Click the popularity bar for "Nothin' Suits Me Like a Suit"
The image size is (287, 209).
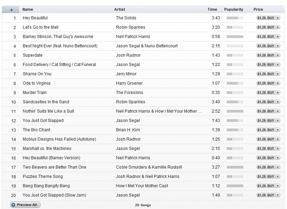(x=235, y=111)
